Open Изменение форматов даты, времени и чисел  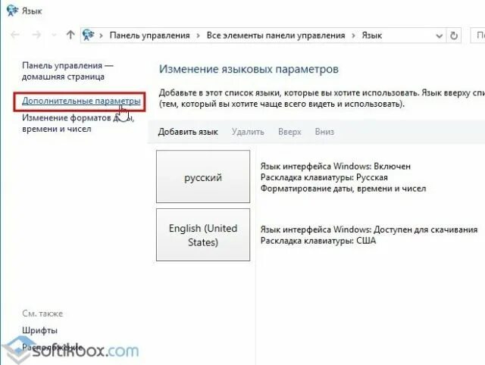(x=78, y=123)
